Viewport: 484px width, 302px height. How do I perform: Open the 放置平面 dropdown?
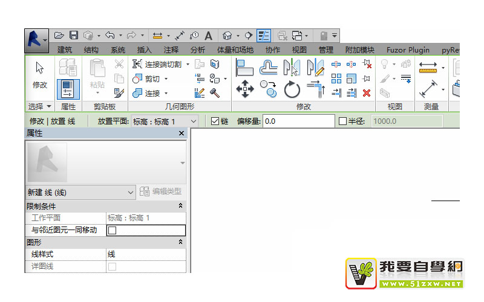point(194,121)
